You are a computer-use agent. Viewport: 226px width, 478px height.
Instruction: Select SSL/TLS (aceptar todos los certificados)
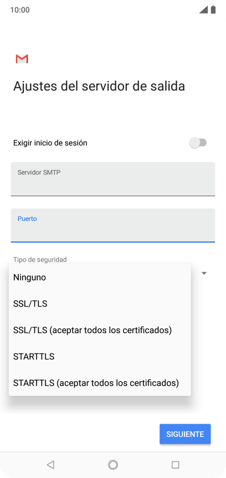tap(100, 330)
